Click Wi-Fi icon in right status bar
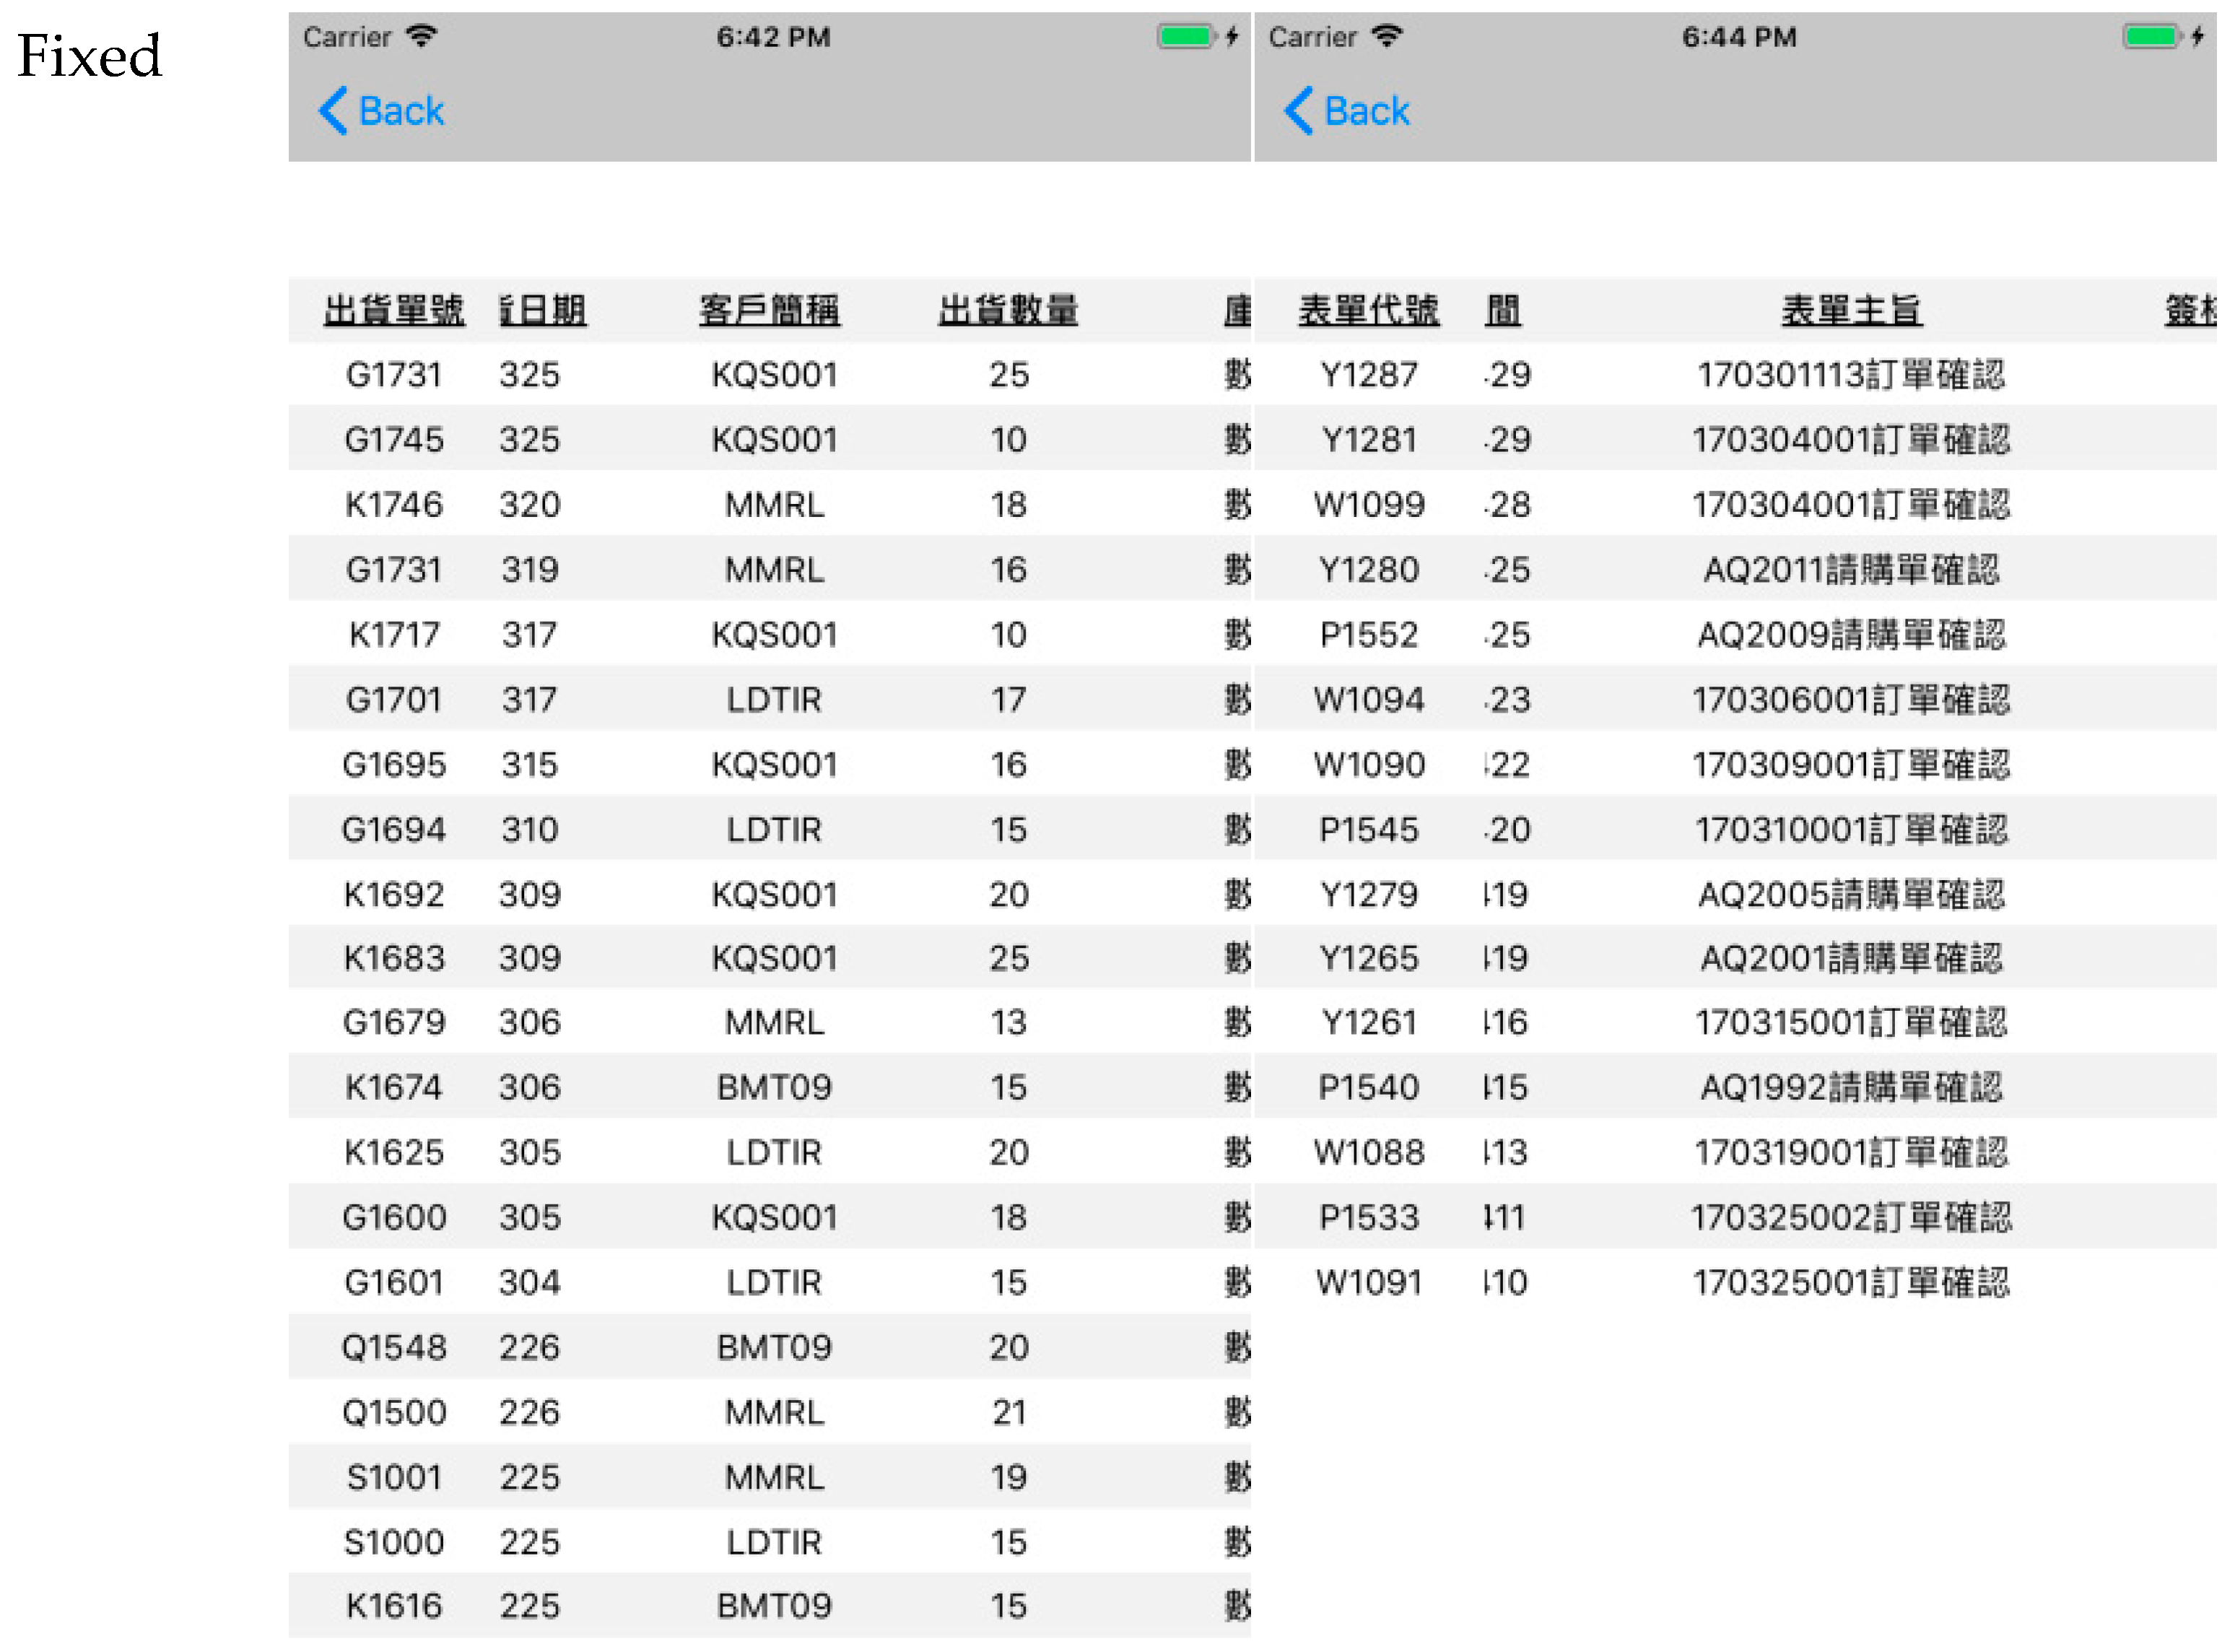This screenshot has width=2235, height=1652. (1387, 37)
